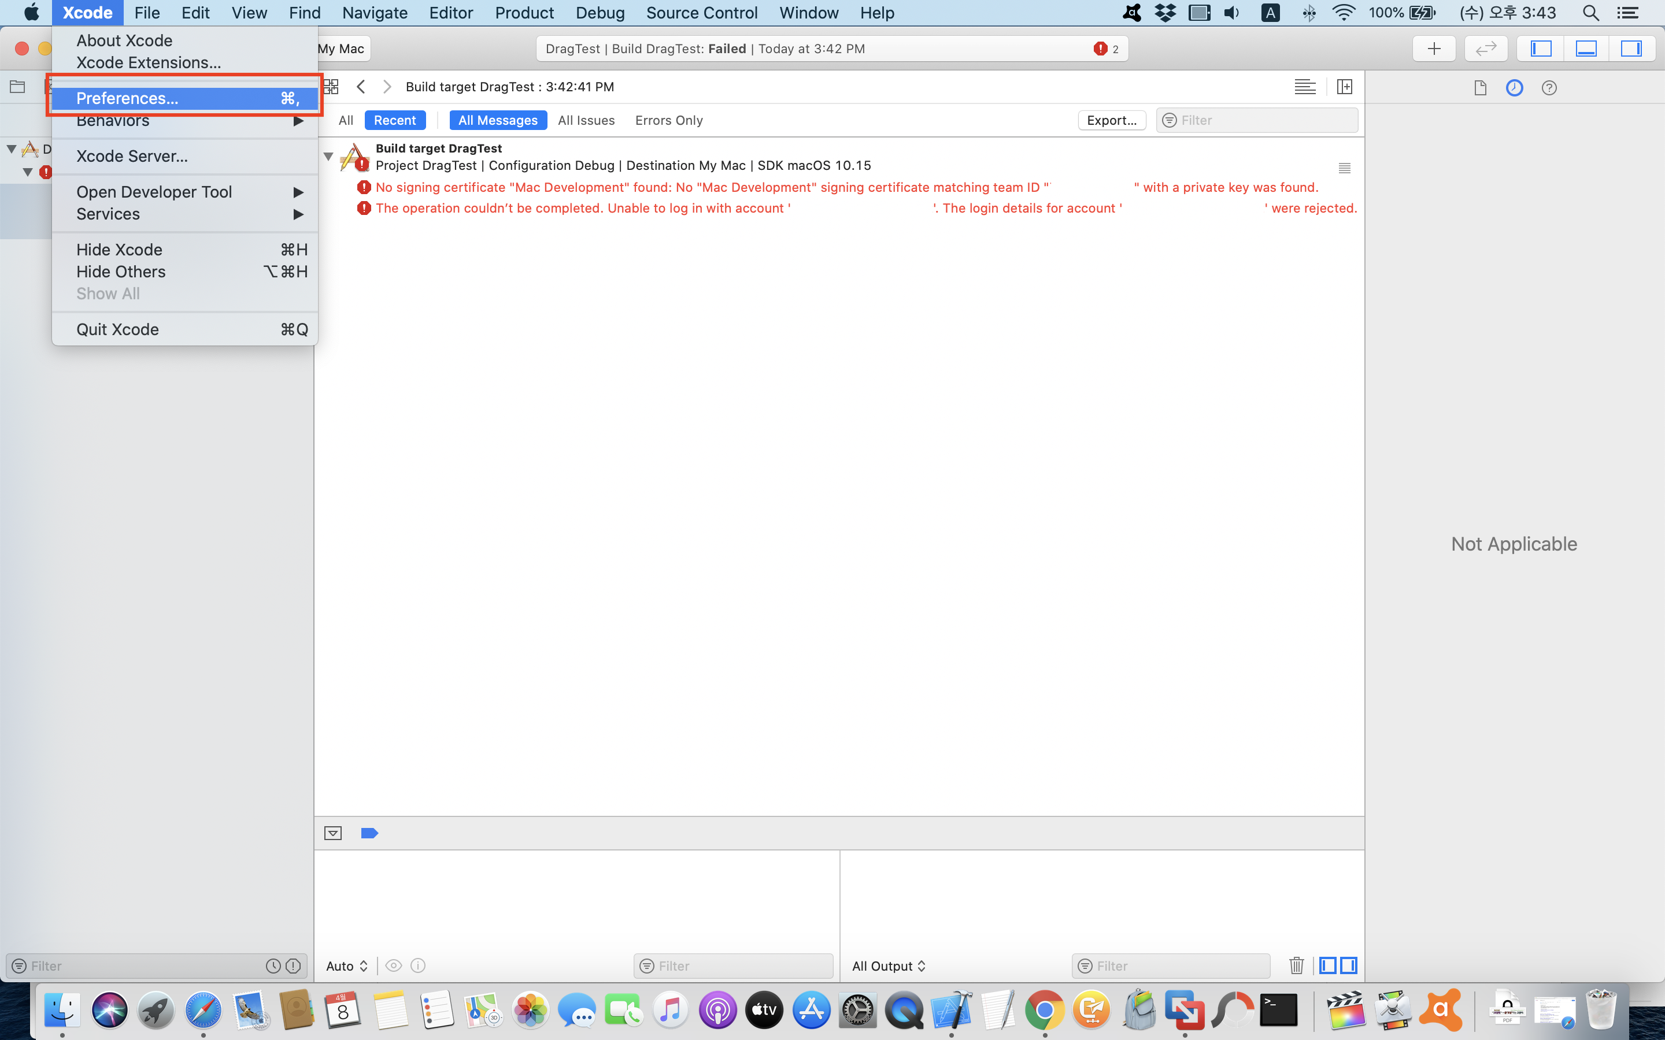
Task: Click the code review arrows icon
Action: pyautogui.click(x=1485, y=49)
